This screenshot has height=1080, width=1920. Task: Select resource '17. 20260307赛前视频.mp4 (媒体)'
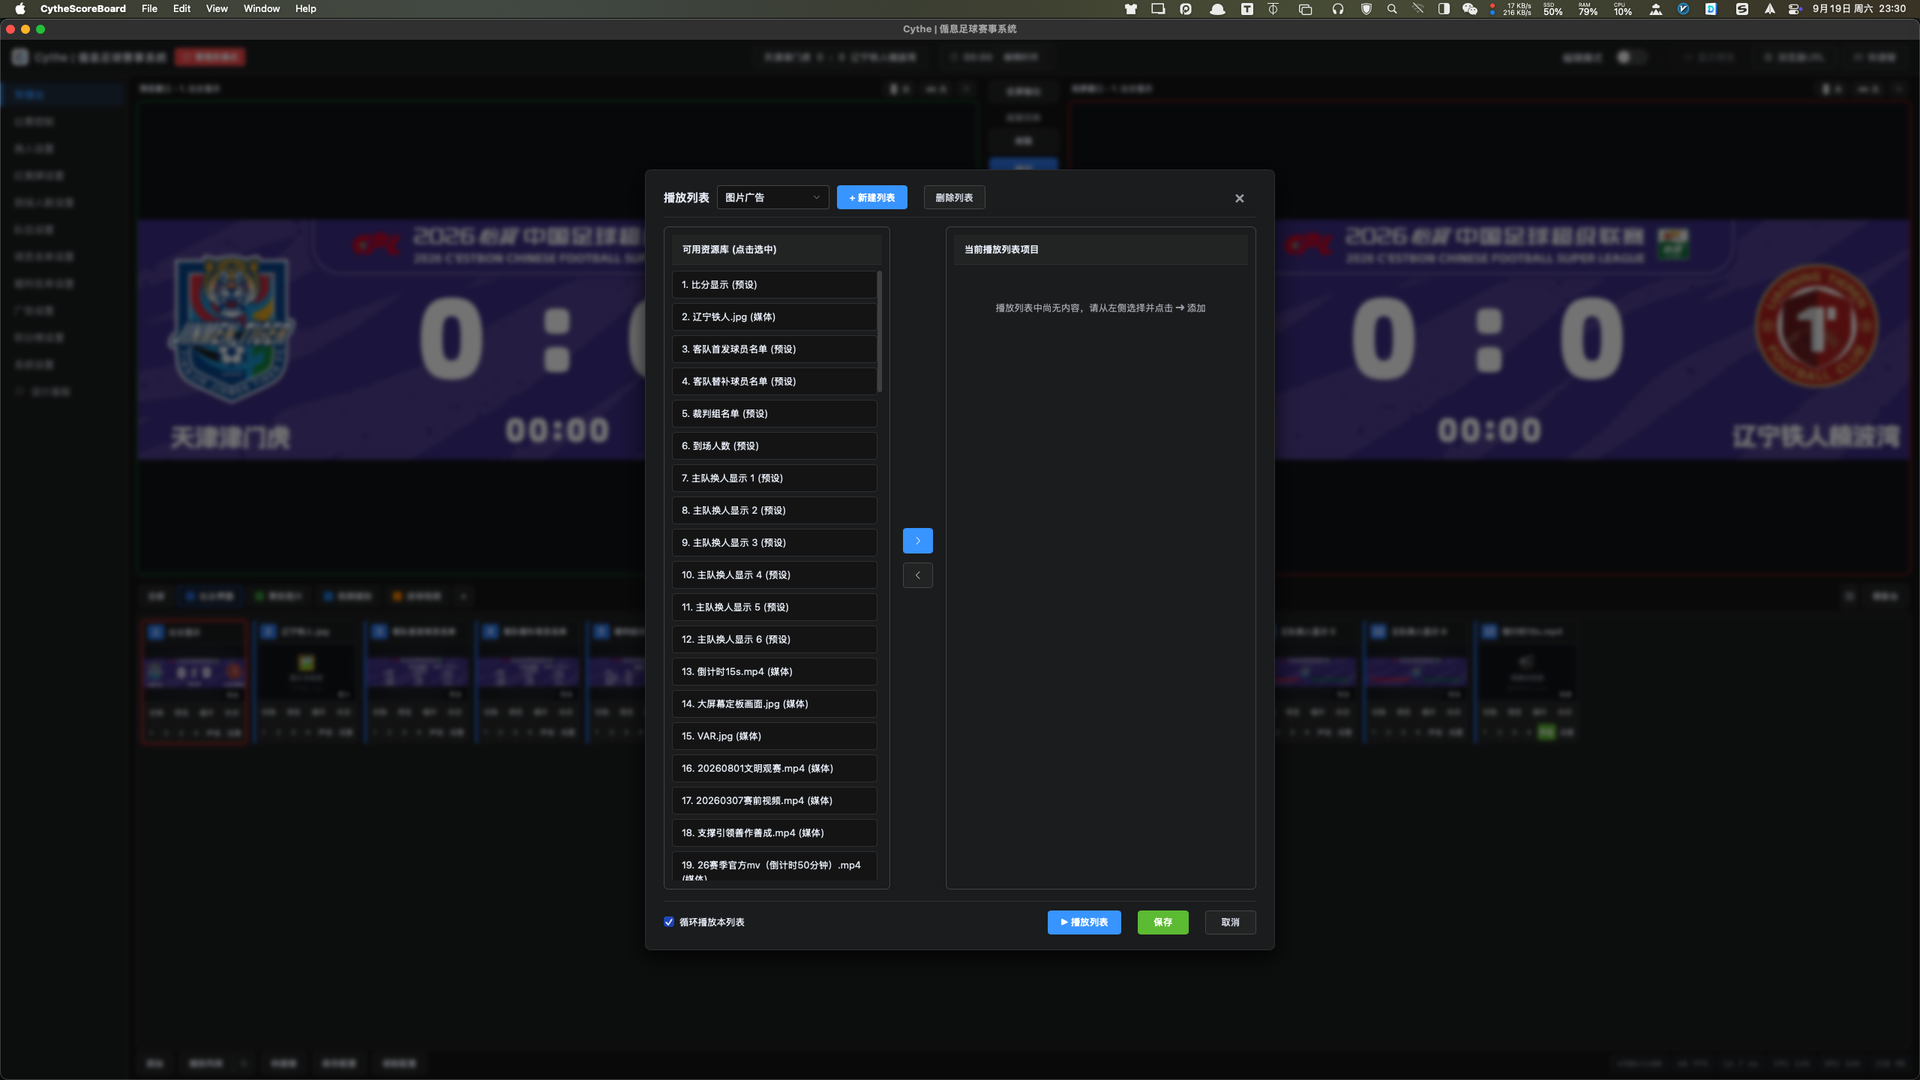click(x=774, y=800)
